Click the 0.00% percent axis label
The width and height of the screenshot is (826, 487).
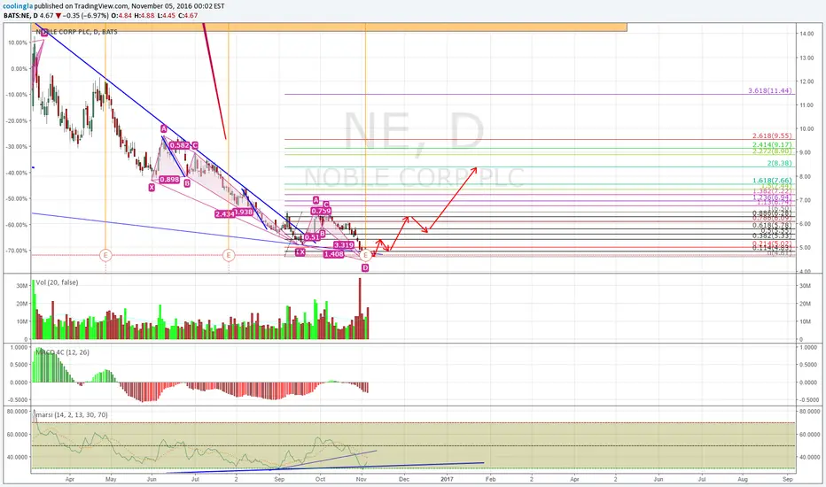coord(19,69)
